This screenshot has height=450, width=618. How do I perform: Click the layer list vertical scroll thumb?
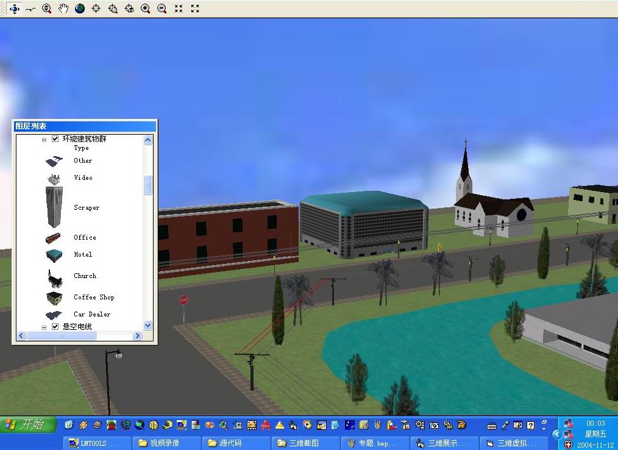pos(148,185)
